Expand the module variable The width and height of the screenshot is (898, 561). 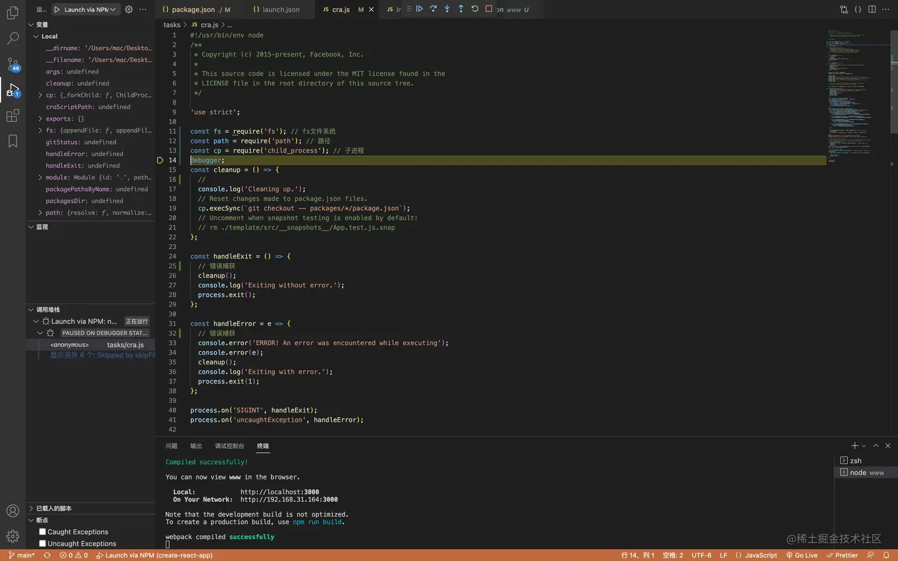click(40, 178)
